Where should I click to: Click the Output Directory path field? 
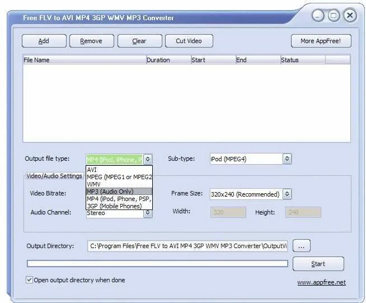(x=187, y=246)
